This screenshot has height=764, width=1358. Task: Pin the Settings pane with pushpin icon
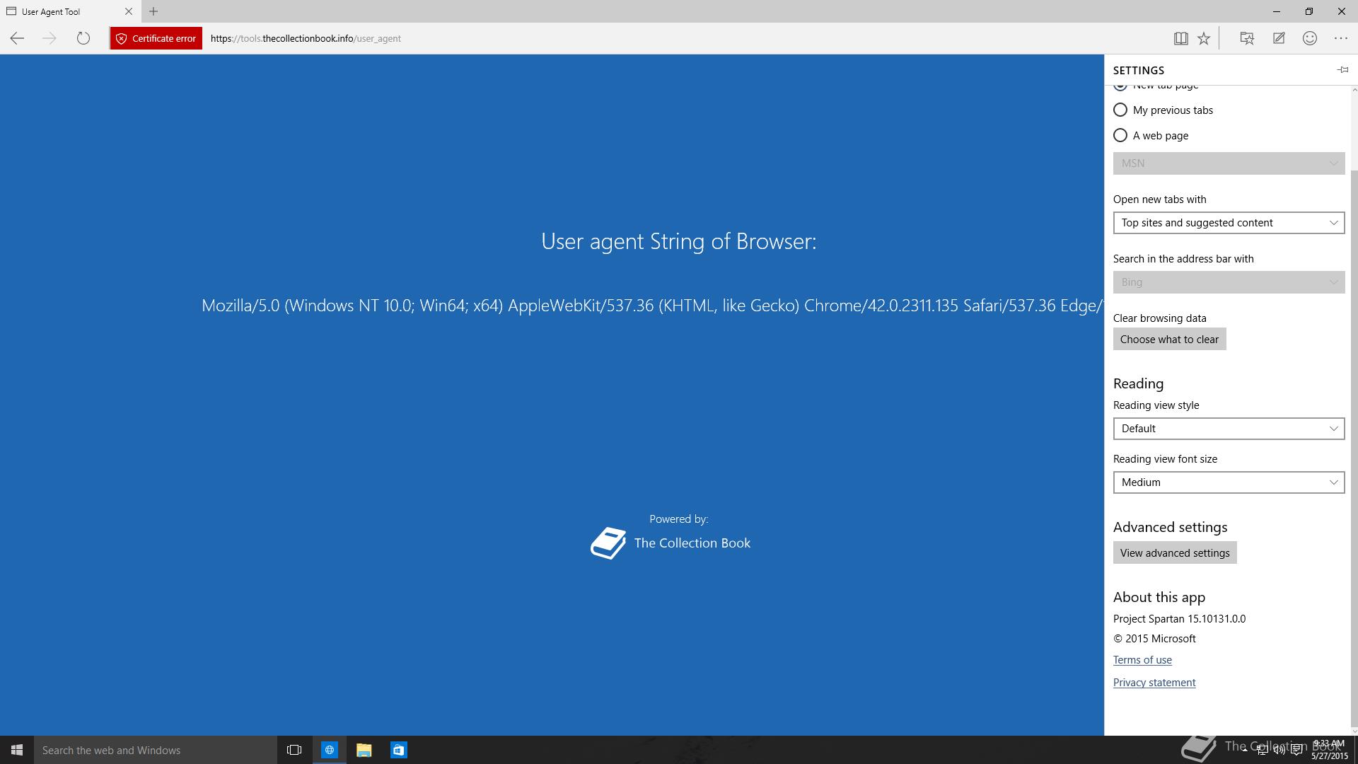pyautogui.click(x=1342, y=69)
